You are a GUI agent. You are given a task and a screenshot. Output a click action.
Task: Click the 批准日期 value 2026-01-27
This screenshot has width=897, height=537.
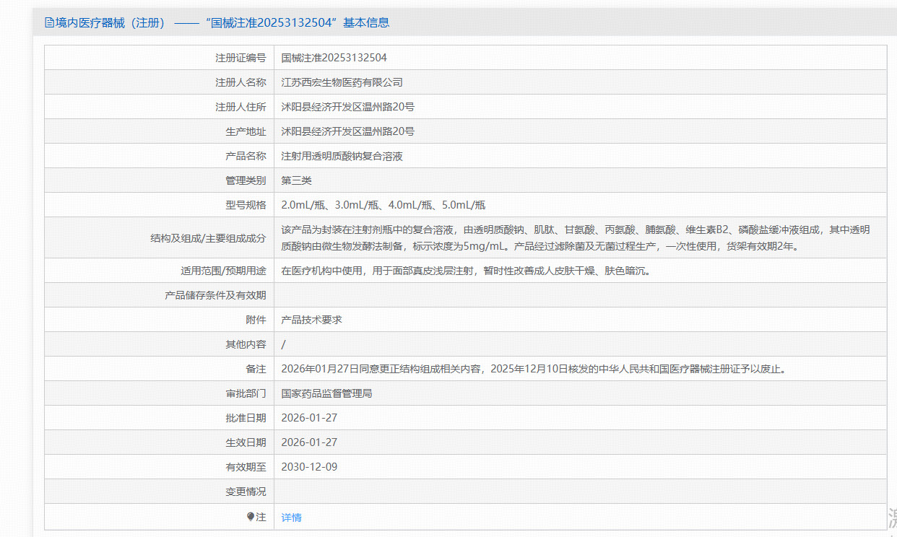tap(309, 418)
